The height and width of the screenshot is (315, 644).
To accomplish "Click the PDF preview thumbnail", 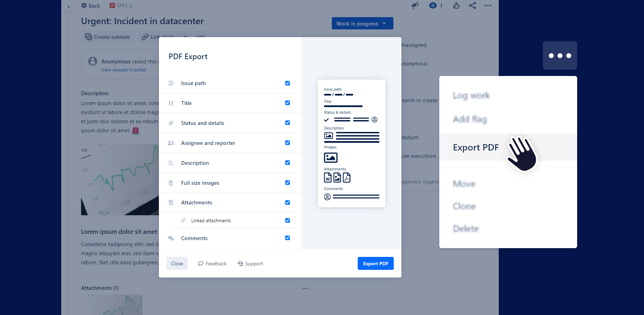I will (352, 143).
